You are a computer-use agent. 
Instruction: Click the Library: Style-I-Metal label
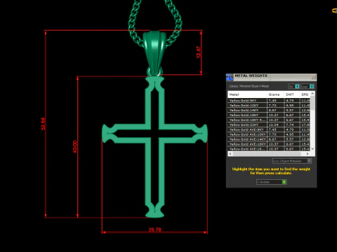click(x=249, y=86)
